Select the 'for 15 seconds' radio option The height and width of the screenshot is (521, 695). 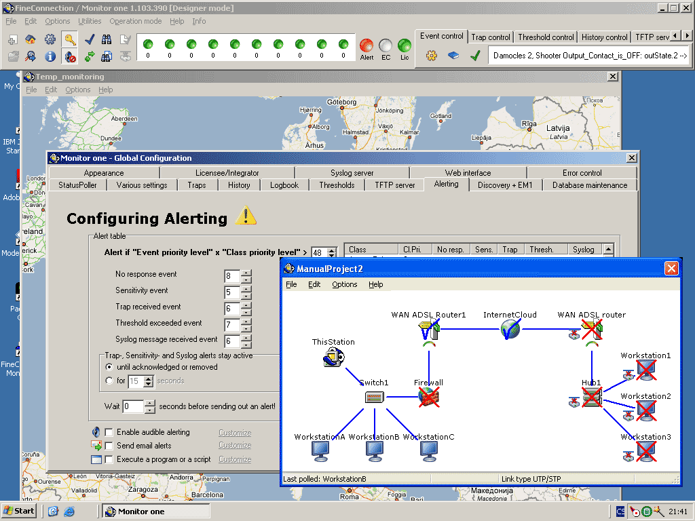coord(109,381)
